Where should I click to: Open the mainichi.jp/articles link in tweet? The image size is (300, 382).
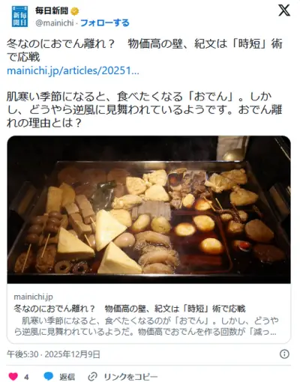[73, 71]
